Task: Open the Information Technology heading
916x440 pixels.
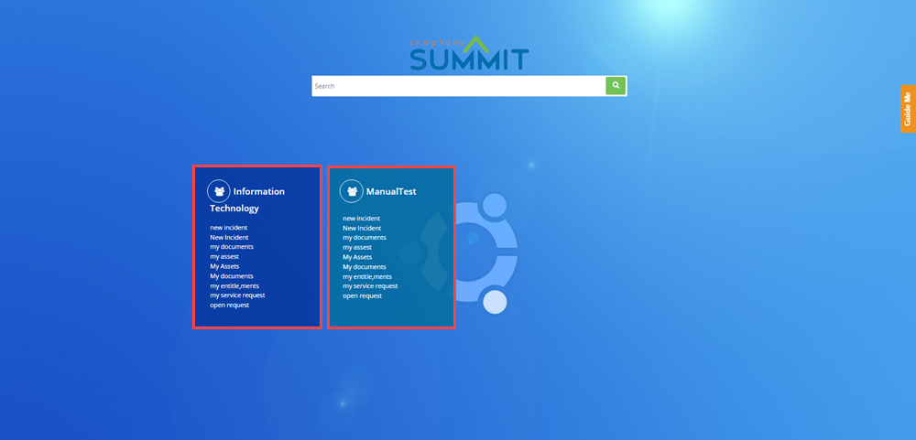Action: point(258,191)
